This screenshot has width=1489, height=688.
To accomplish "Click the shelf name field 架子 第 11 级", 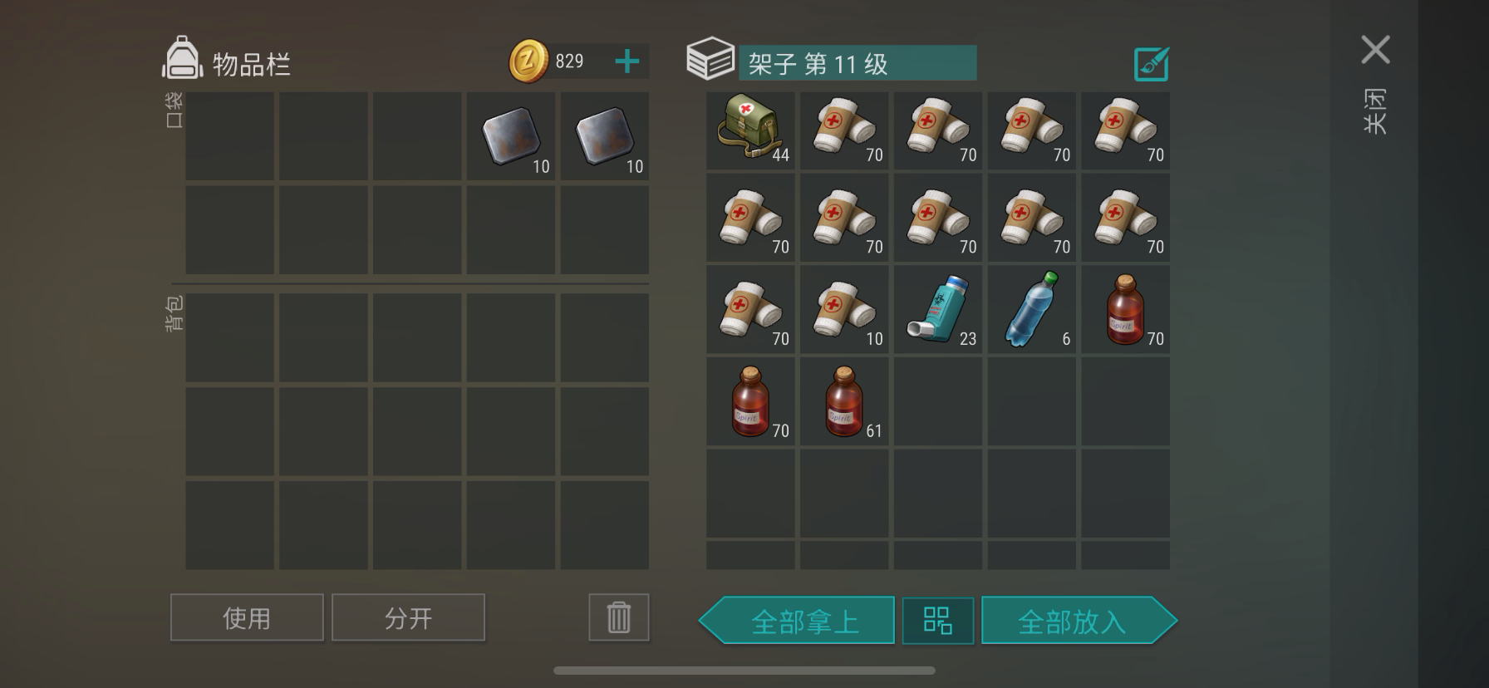I will [858, 63].
